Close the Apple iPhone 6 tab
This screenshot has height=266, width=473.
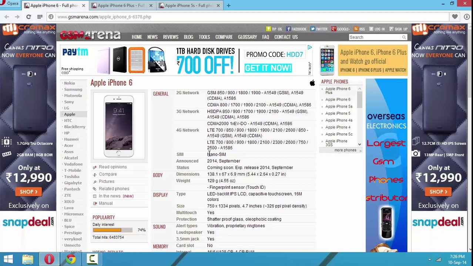83,6
